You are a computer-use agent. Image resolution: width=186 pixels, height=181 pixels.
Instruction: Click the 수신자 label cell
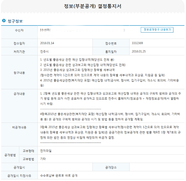point(19,31)
